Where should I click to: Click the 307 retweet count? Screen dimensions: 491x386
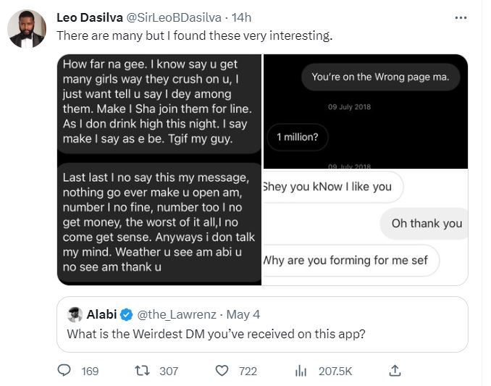[169, 371]
